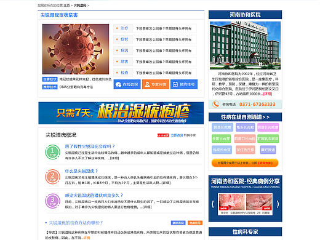
Task: Click the orange phone icon beside 咨询电话
Action: pyautogui.click(x=215, y=104)
